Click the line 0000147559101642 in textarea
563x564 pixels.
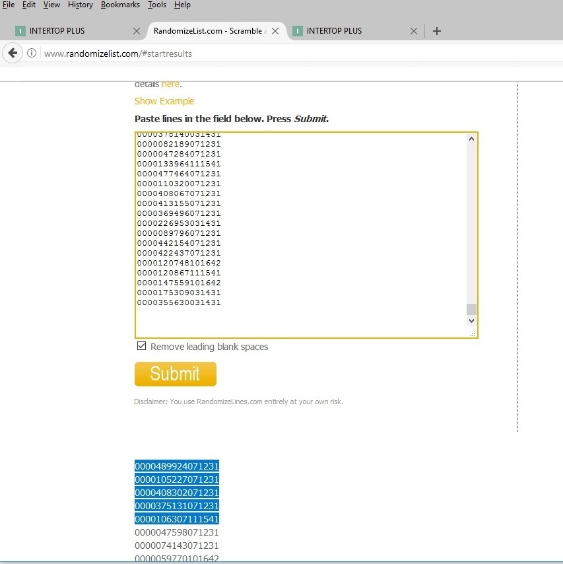(x=179, y=283)
